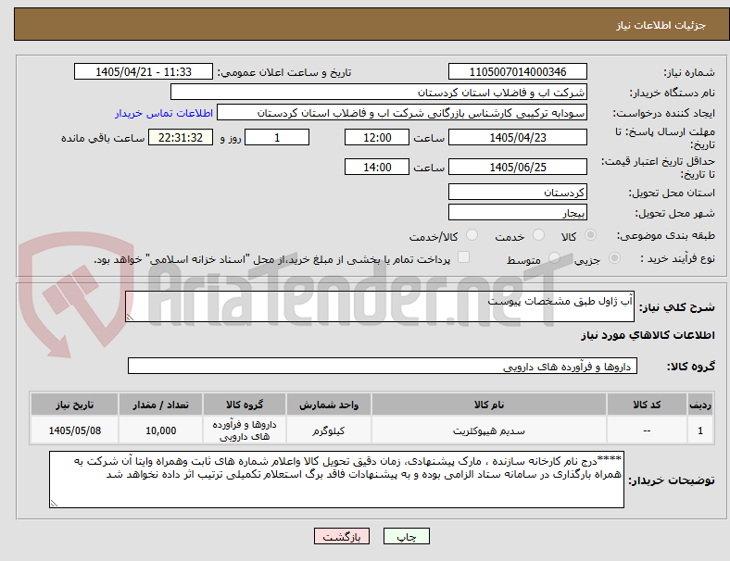Viewport: 730px width, 561px height.
Task: Click remaining time field 22:31:32
Action: tap(181, 138)
